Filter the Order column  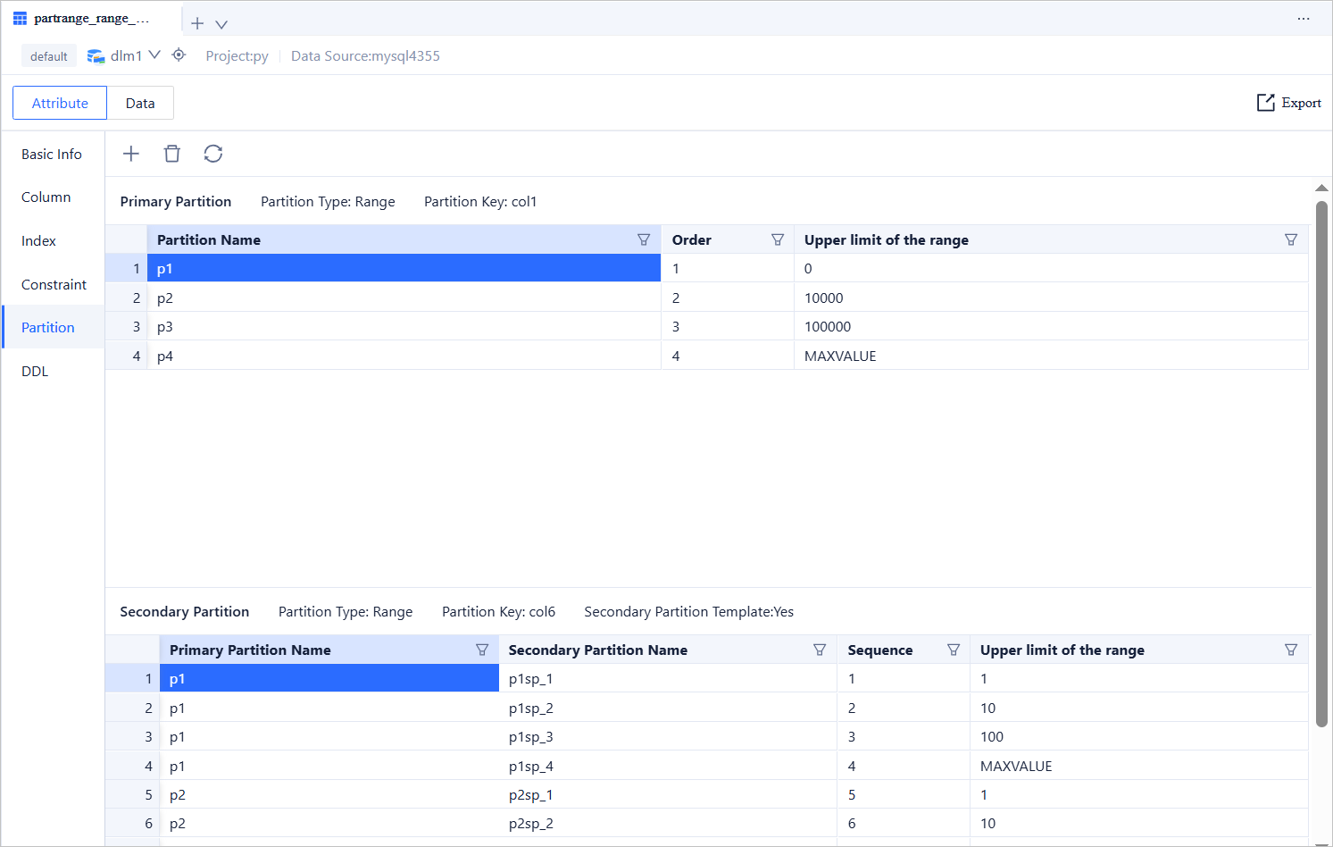coord(778,239)
